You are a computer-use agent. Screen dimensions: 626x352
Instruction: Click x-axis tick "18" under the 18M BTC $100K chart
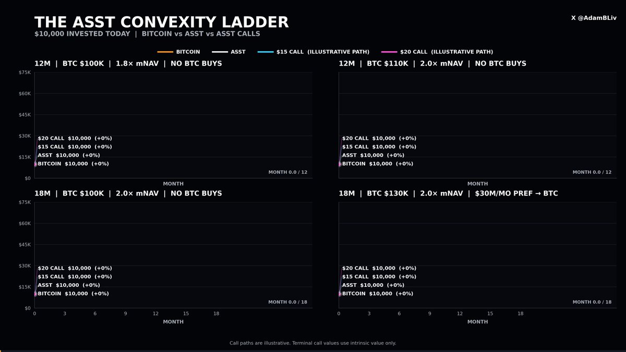pyautogui.click(x=216, y=314)
